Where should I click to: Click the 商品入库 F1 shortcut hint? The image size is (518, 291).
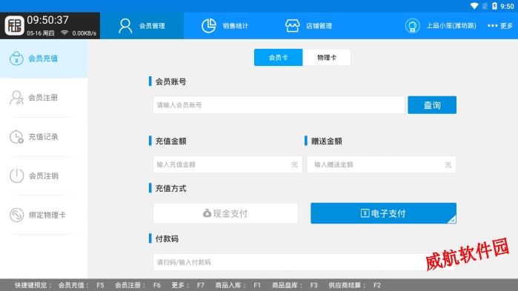(x=238, y=285)
